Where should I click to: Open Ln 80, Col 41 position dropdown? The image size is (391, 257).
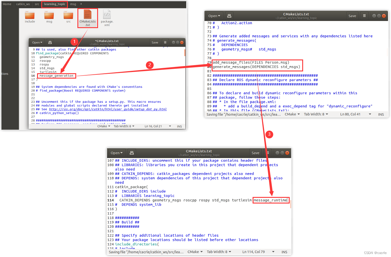click(x=356, y=114)
